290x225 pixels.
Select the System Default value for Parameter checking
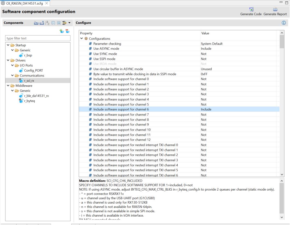pyautogui.click(x=212, y=44)
